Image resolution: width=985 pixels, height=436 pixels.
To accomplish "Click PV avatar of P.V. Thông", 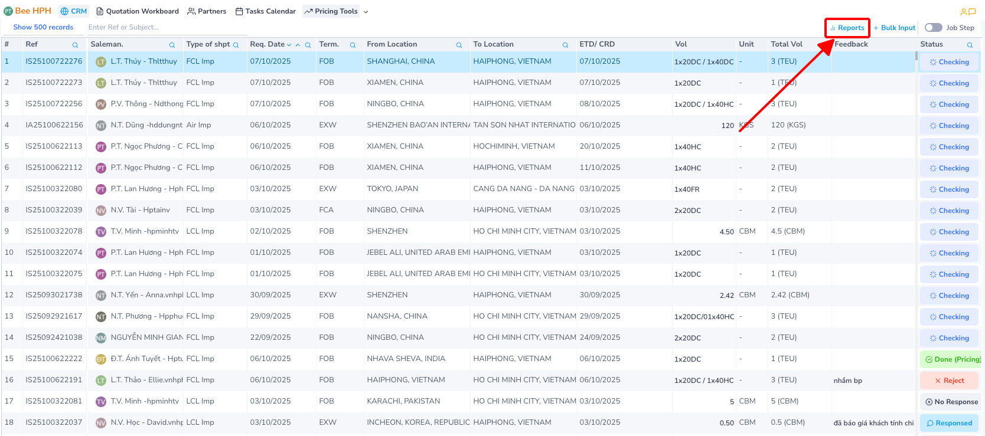I will (101, 104).
